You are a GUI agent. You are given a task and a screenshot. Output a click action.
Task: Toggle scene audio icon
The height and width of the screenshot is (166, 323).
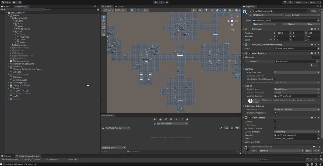(212, 10)
